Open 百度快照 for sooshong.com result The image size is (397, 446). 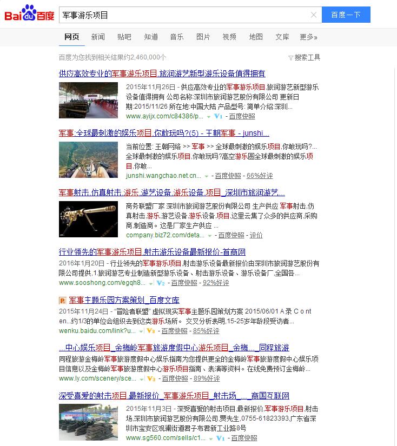click(x=184, y=283)
